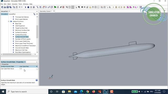
Task: Select the Target Surface Size node
Action: point(21,28)
